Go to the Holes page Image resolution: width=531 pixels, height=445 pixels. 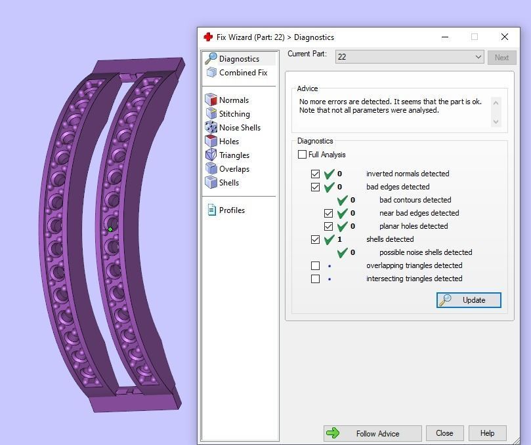click(x=229, y=142)
